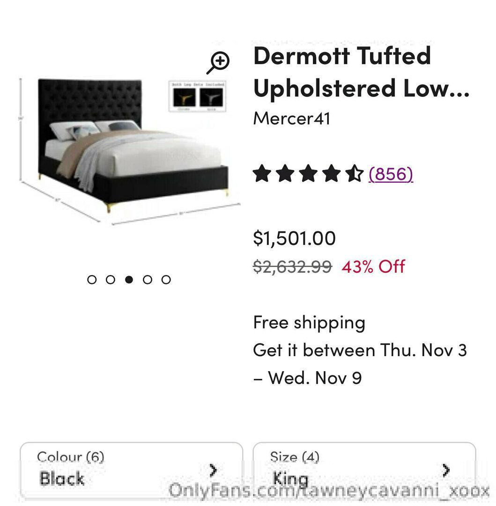Open the Colour (6) dropdown
This screenshot has width=496, height=506.
[x=131, y=469]
